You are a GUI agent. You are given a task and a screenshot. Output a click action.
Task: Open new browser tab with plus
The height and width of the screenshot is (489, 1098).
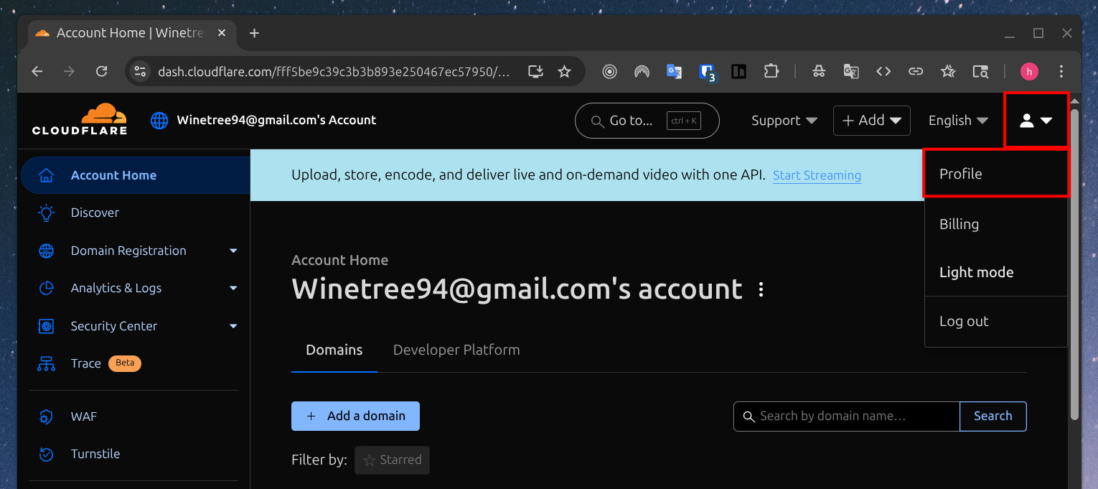pyautogui.click(x=254, y=33)
